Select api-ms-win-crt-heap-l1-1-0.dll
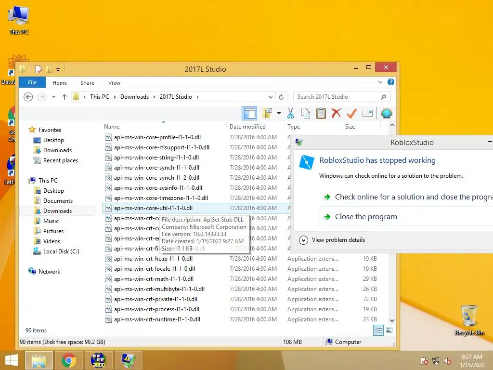The height and width of the screenshot is (370, 493). click(x=153, y=259)
